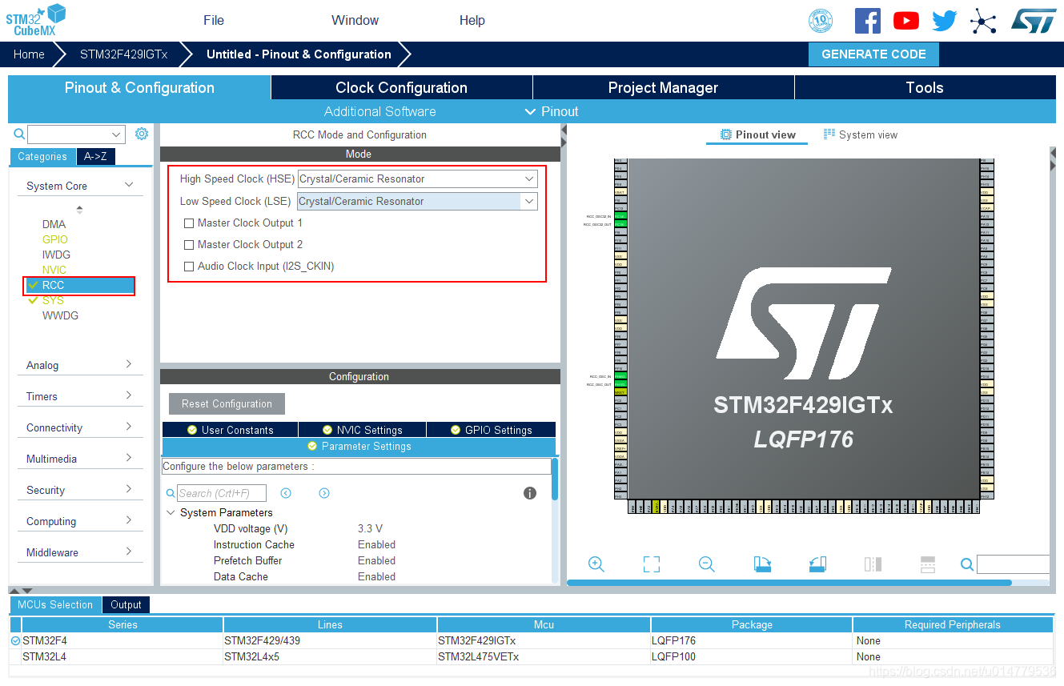Click the ST company logo
The image size is (1064, 686).
[x=1034, y=21]
